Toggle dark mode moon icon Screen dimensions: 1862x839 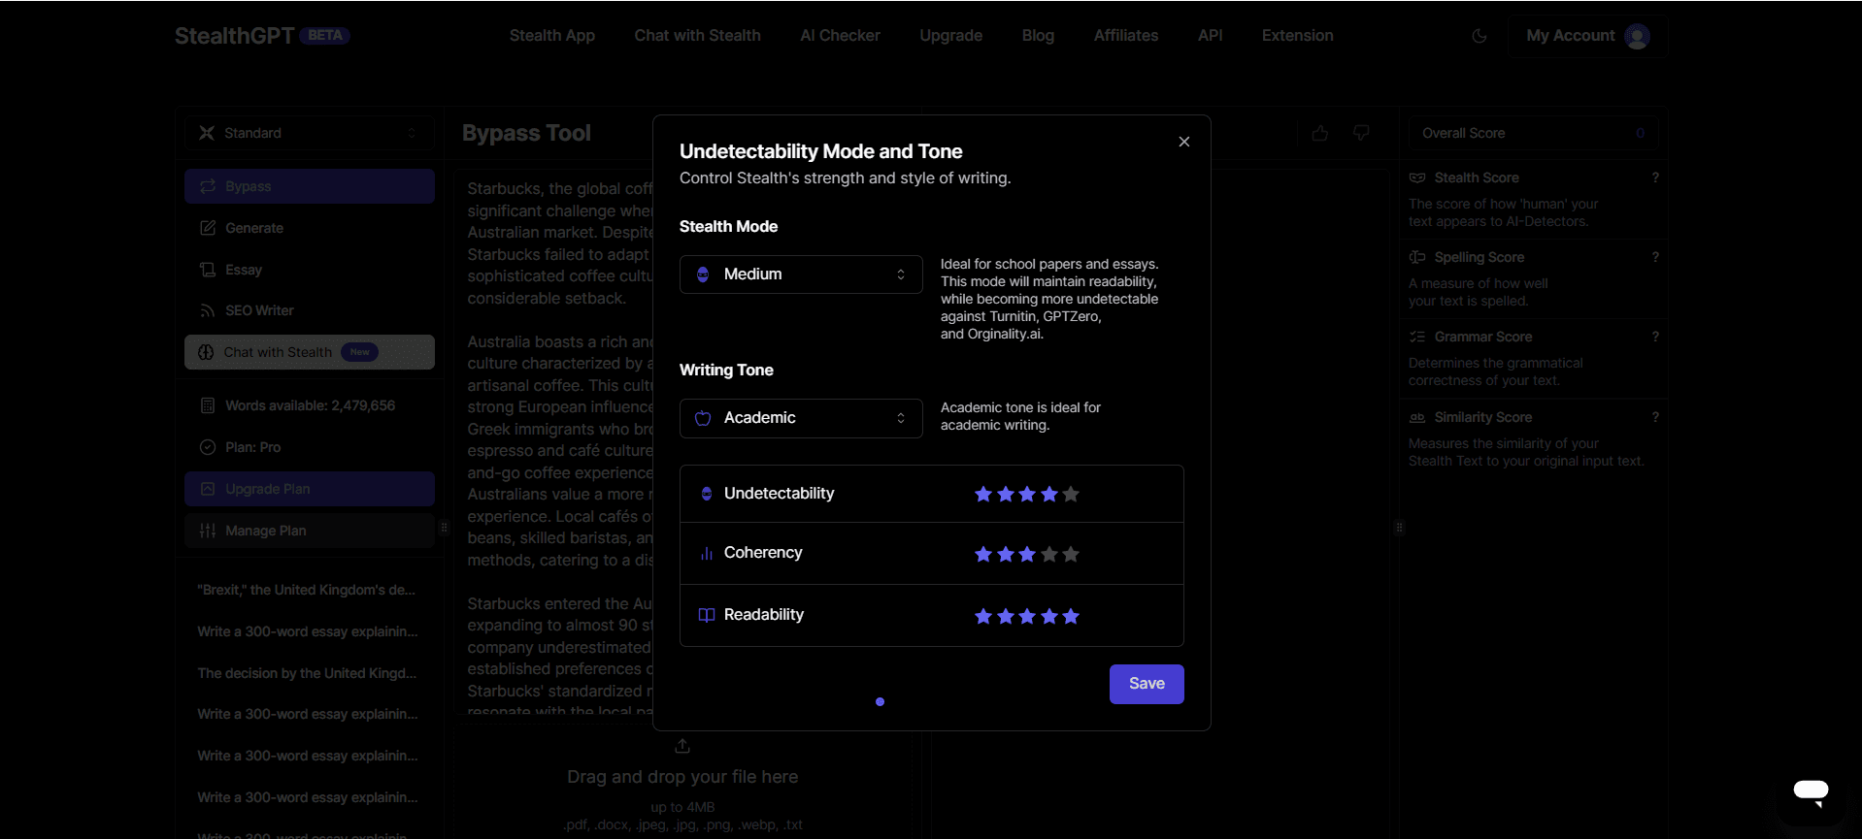1479,36
